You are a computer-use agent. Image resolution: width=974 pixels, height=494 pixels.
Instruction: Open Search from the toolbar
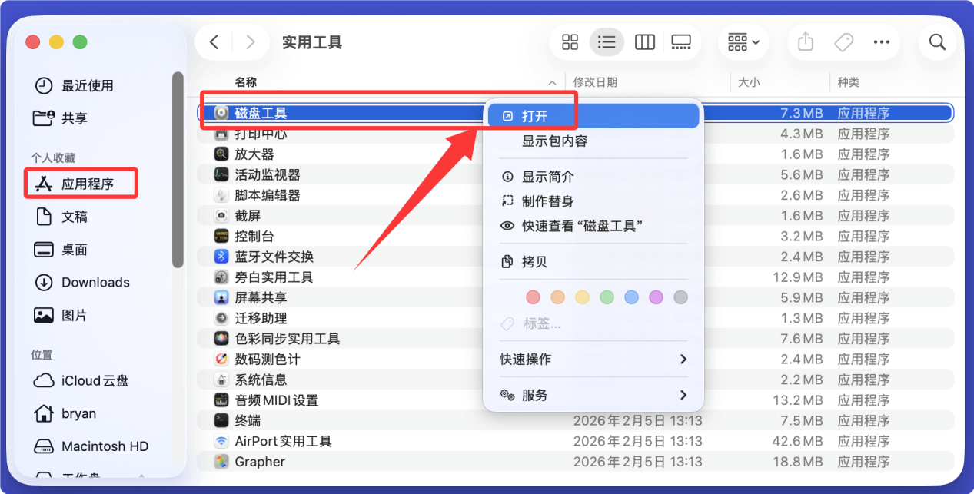tap(937, 41)
